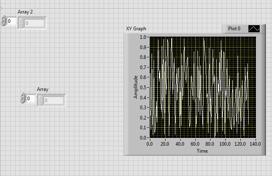Click the Array 2 label
272x176 pixels.
coord(25,12)
